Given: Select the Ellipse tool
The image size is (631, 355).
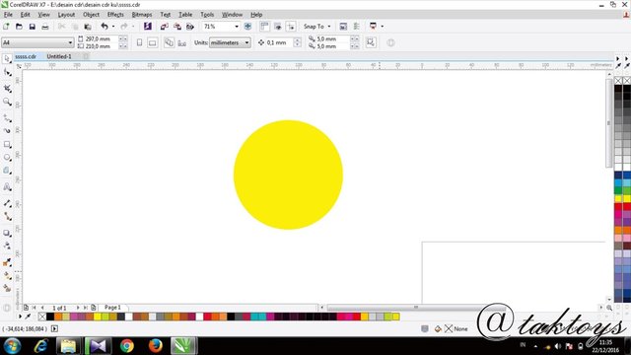Looking at the screenshot, I should click(7, 158).
